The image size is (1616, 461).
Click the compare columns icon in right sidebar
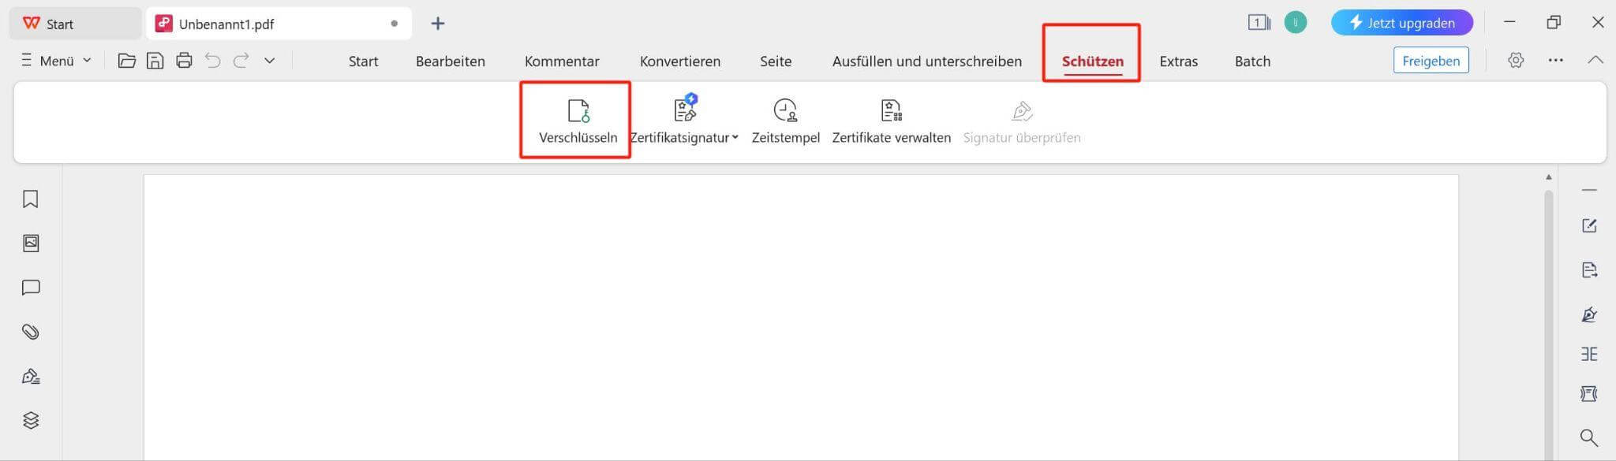pos(1589,354)
